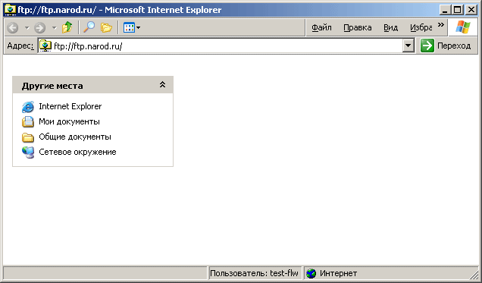The image size is (482, 283).
Task: Click the Адрес label
Action: tap(20, 46)
